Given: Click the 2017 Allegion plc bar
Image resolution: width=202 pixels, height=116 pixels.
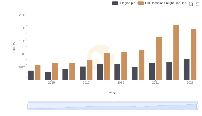Looking at the screenshot, I should [x=83, y=73].
